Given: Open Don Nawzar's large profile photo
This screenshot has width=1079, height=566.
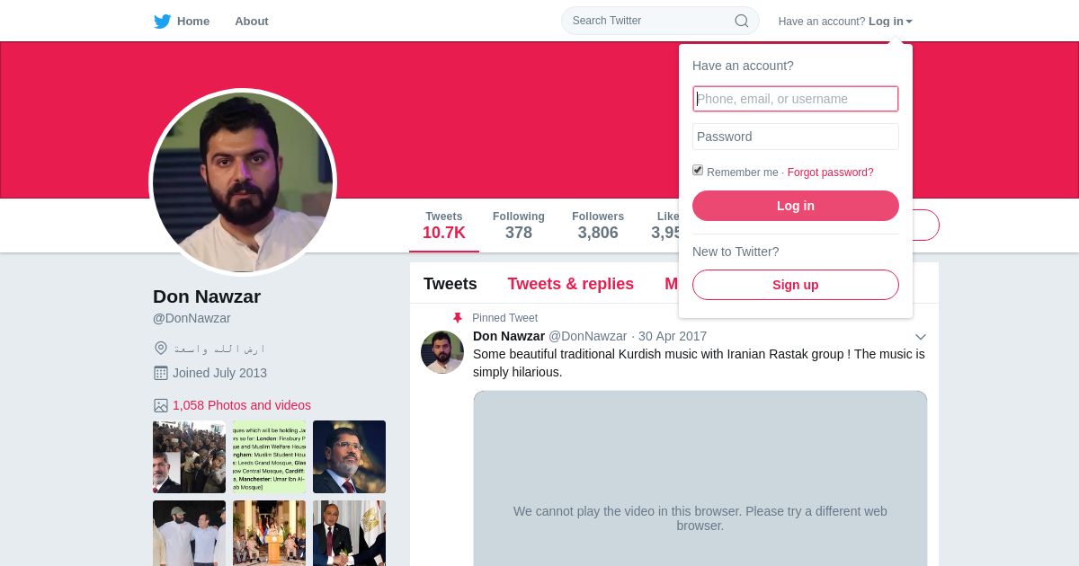Looking at the screenshot, I should click(x=243, y=182).
